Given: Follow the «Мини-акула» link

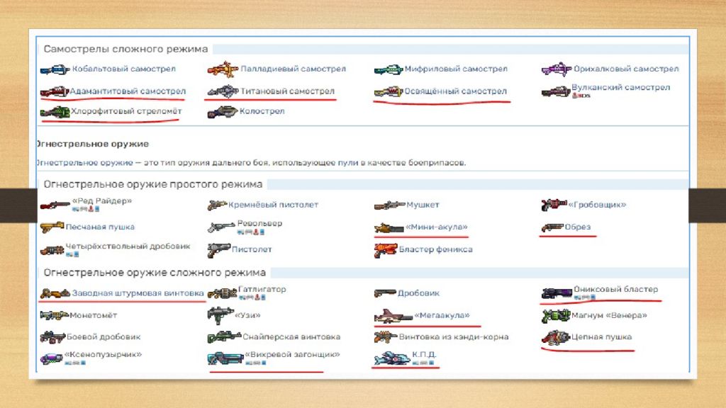Looking at the screenshot, I should 437,227.
